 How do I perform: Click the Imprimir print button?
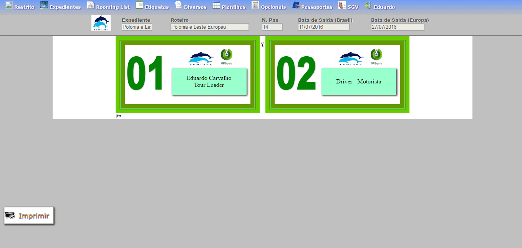tap(29, 216)
